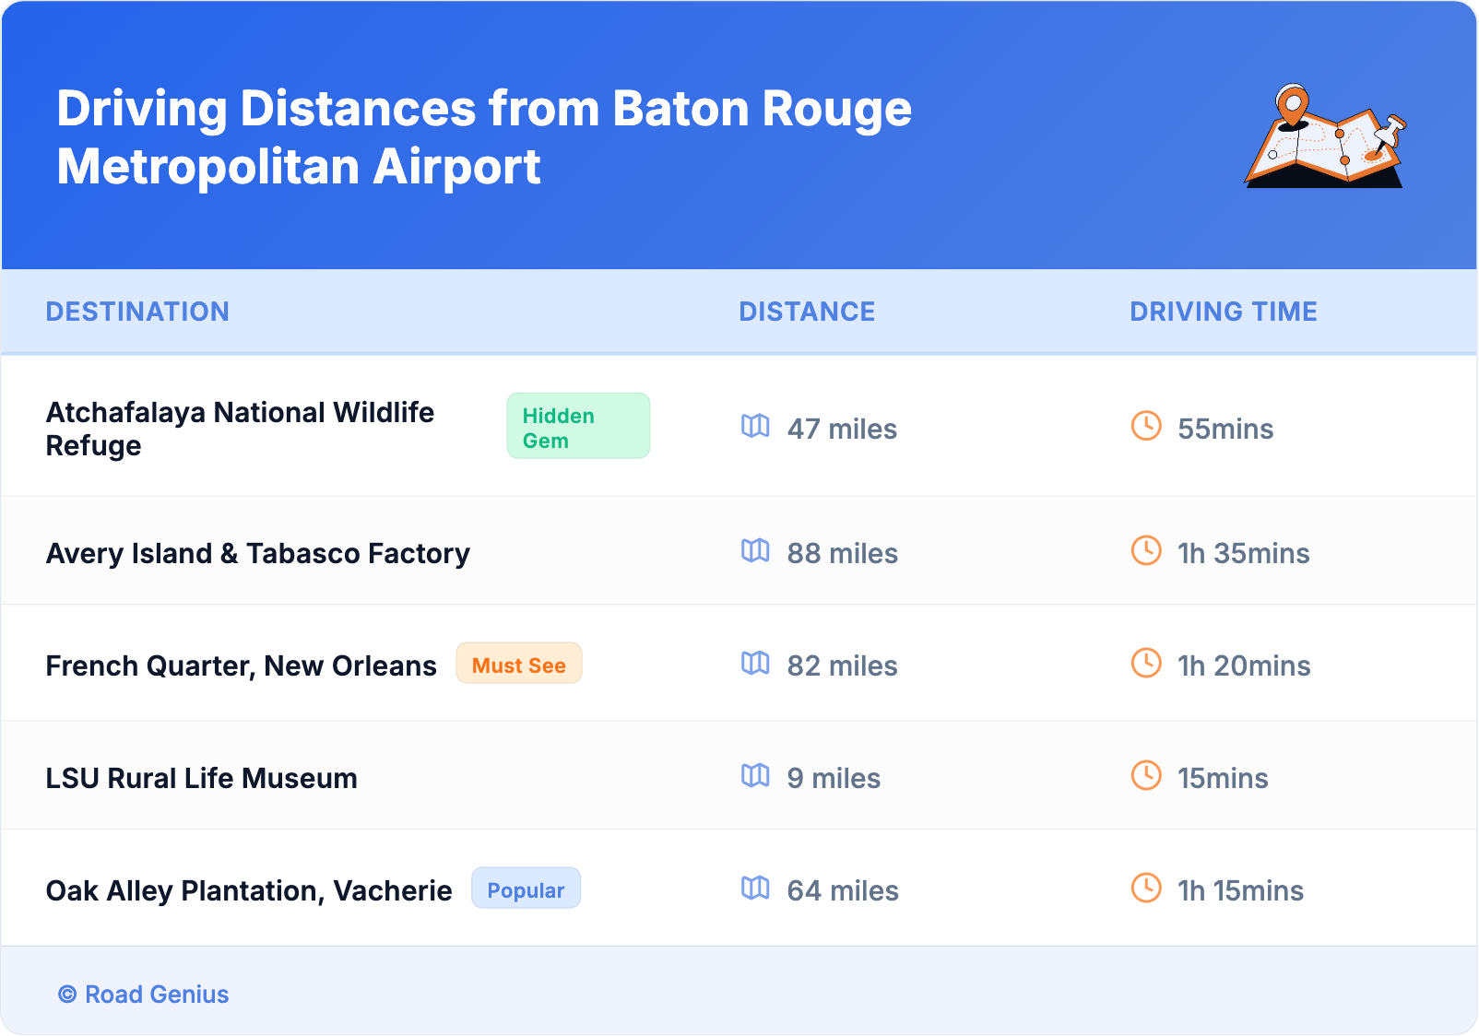Select LSU Rural Life Museum destination

coord(201,778)
